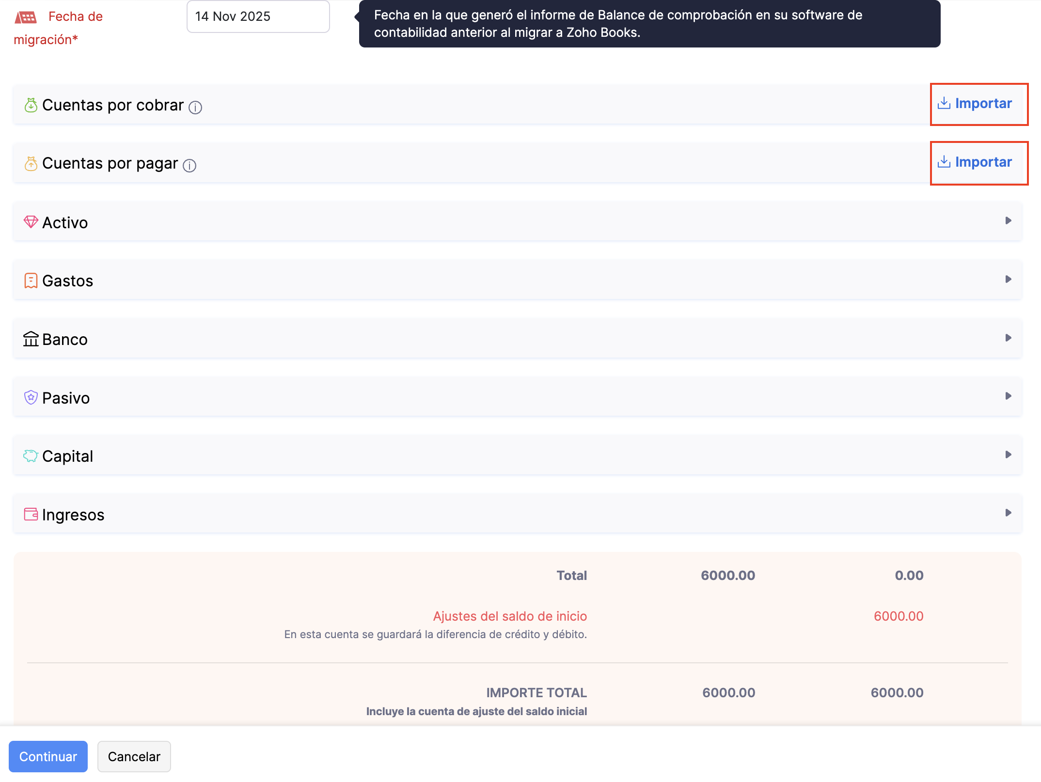This screenshot has height=782, width=1041.
Task: Click info icon next to Cuentas por cobrar
Action: click(195, 107)
